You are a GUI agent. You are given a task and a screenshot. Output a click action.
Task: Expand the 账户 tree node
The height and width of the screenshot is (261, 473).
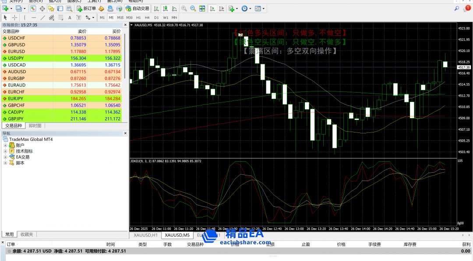6,145
